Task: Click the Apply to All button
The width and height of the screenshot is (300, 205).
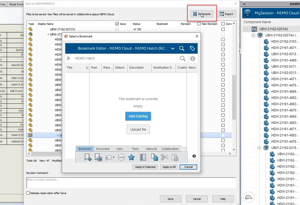Action: coord(169,167)
